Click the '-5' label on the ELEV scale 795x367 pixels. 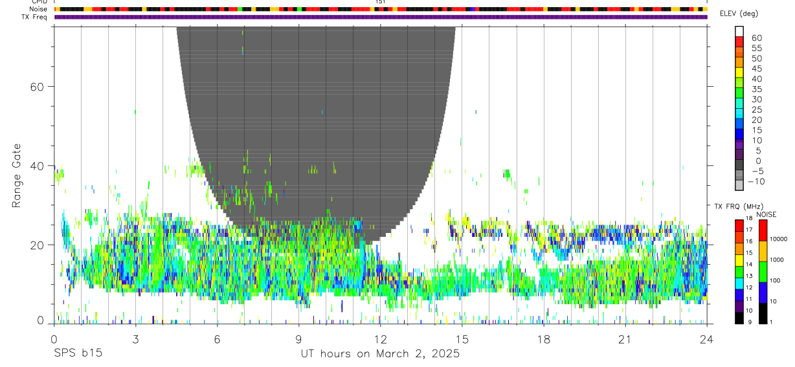click(757, 171)
